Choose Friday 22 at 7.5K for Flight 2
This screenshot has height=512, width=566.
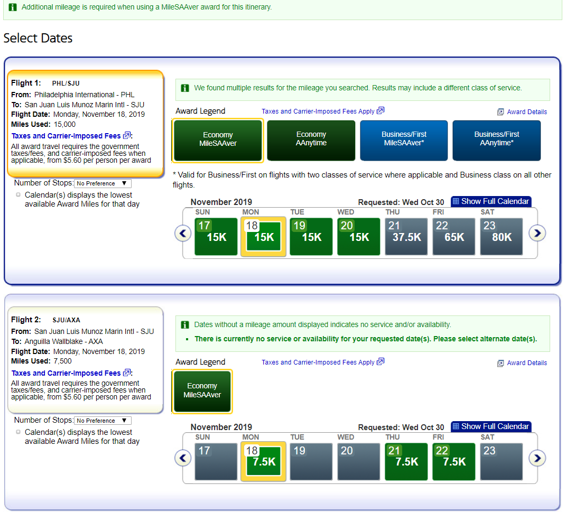pos(453,461)
